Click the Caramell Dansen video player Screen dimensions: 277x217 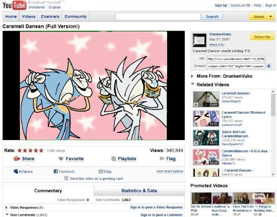coord(94,86)
